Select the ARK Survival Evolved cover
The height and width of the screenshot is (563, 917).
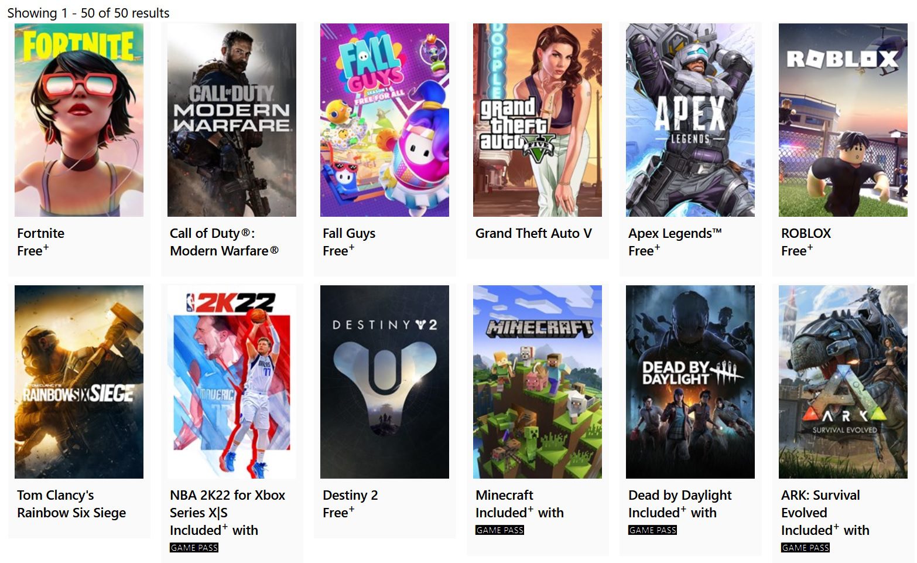(x=843, y=382)
